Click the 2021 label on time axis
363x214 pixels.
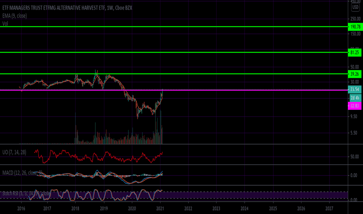tap(160, 209)
